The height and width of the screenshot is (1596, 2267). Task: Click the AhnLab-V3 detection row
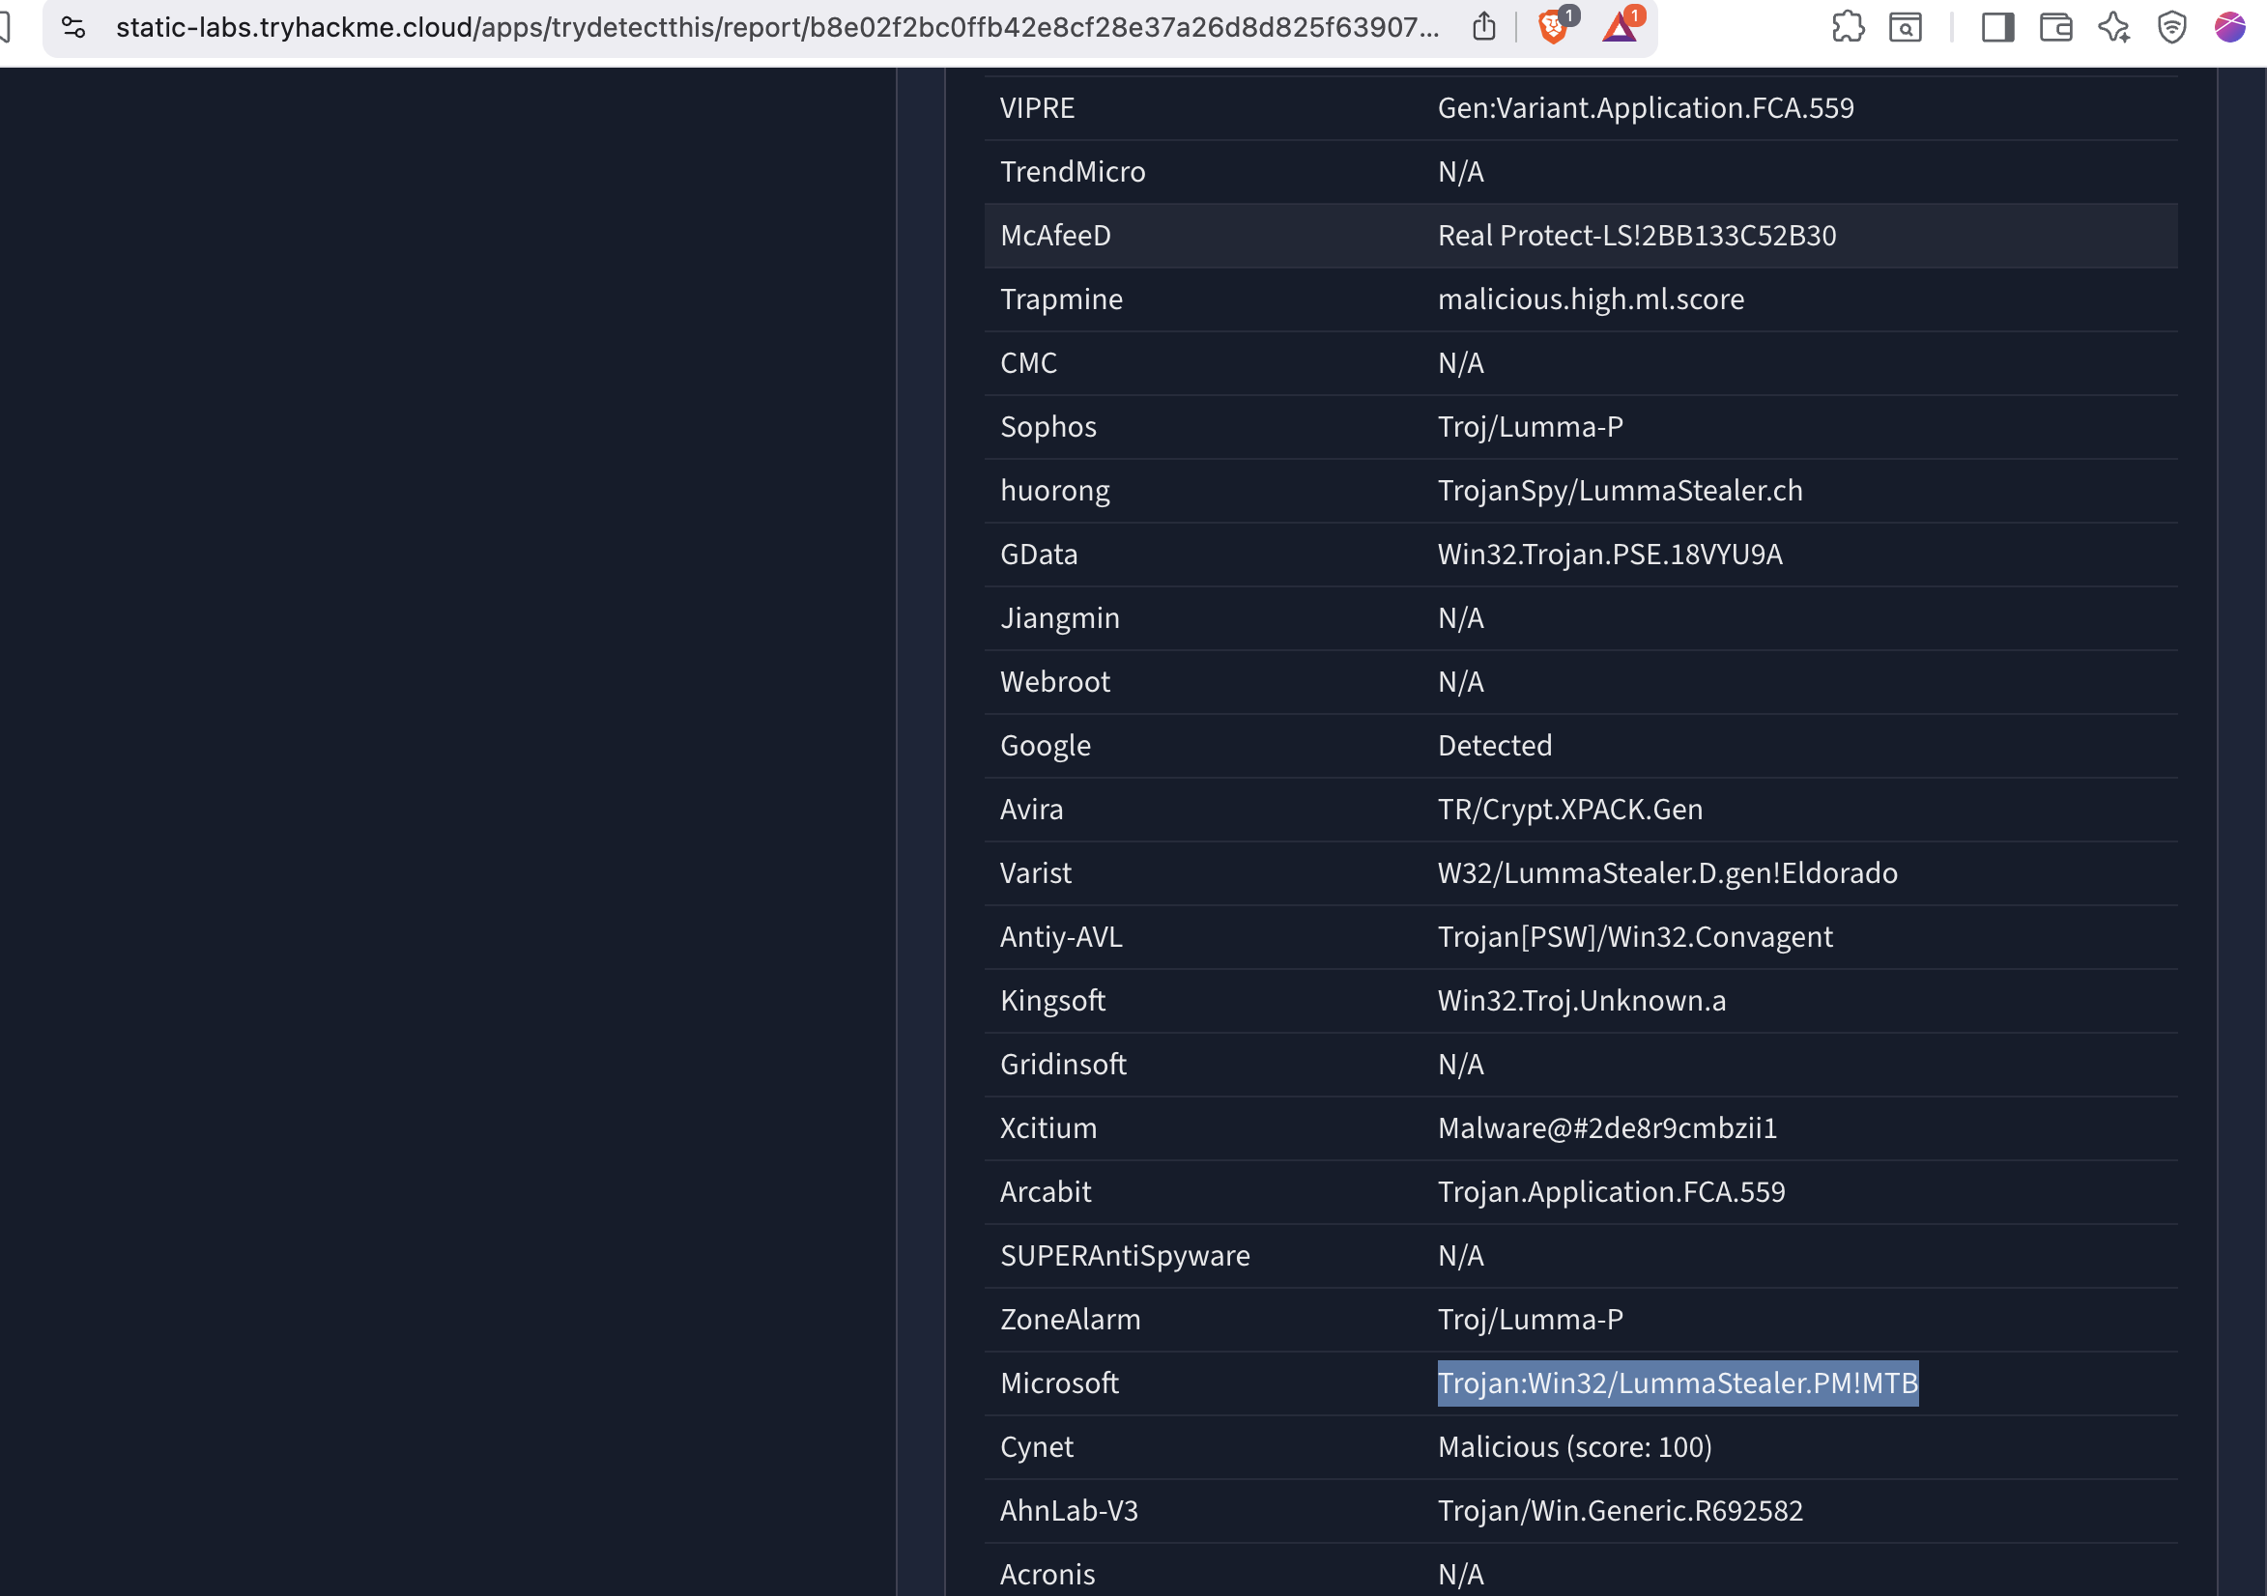pyautogui.click(x=1581, y=1510)
